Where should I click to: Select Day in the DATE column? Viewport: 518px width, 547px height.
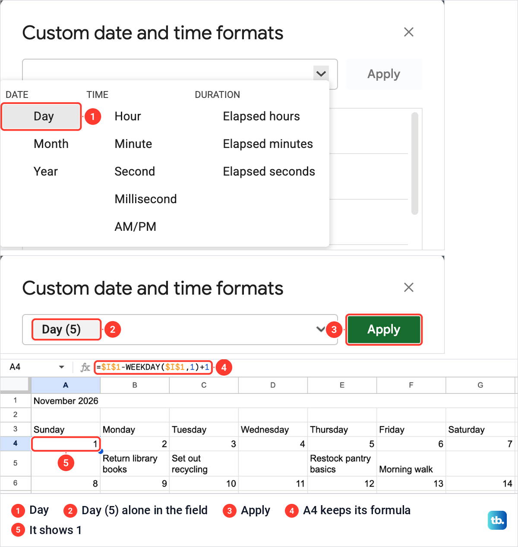tap(41, 116)
